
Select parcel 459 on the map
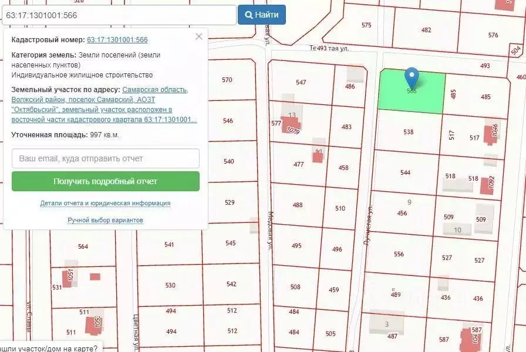[334, 290]
